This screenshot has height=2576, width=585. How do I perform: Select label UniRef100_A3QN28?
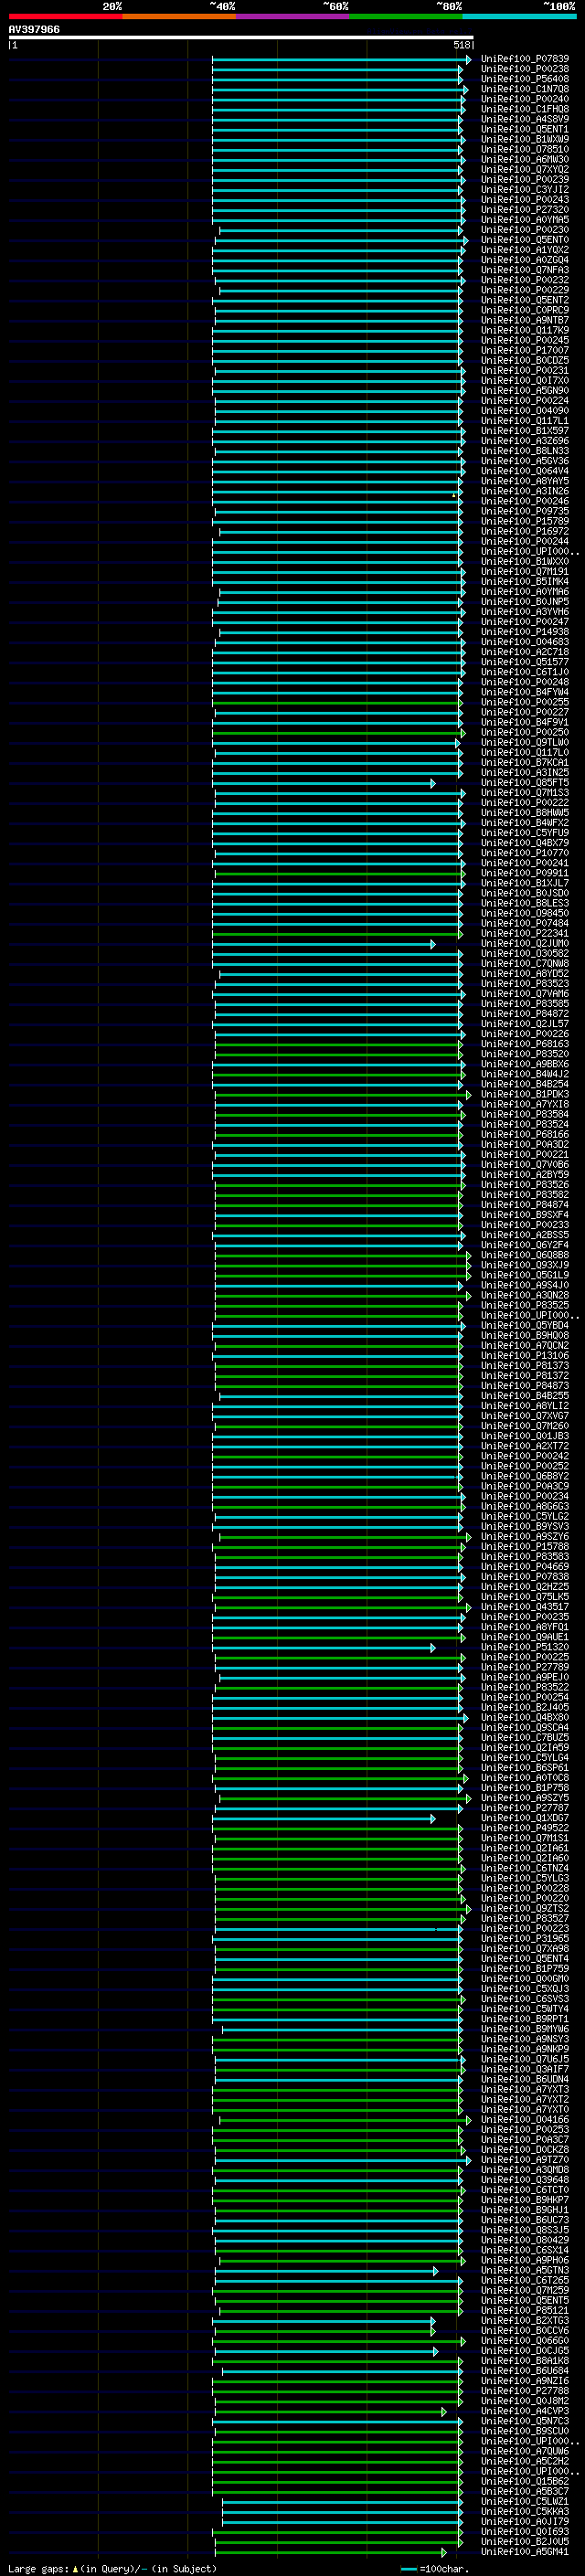tap(524, 1295)
